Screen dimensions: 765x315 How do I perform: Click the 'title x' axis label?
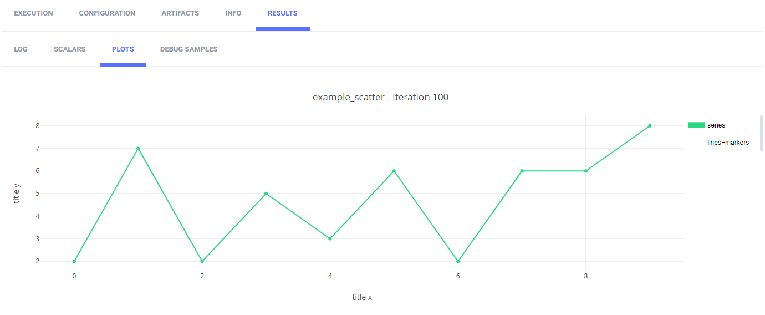pos(362,297)
